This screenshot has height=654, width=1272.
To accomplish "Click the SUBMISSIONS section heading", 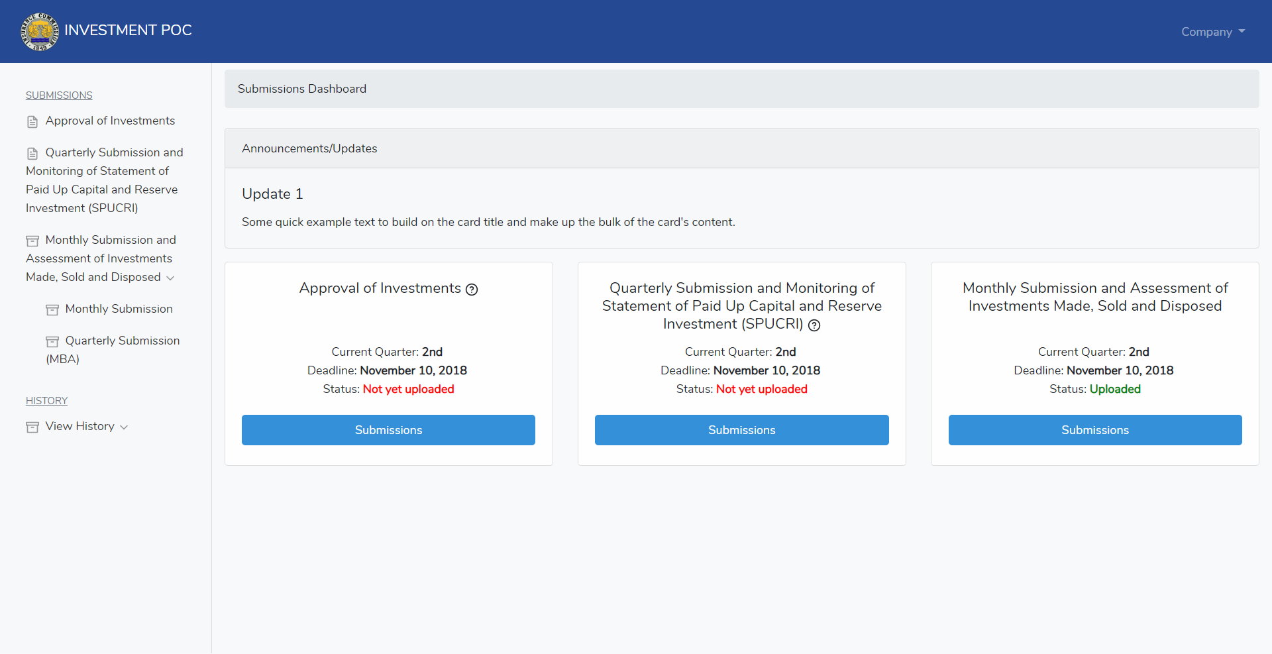I will click(59, 95).
